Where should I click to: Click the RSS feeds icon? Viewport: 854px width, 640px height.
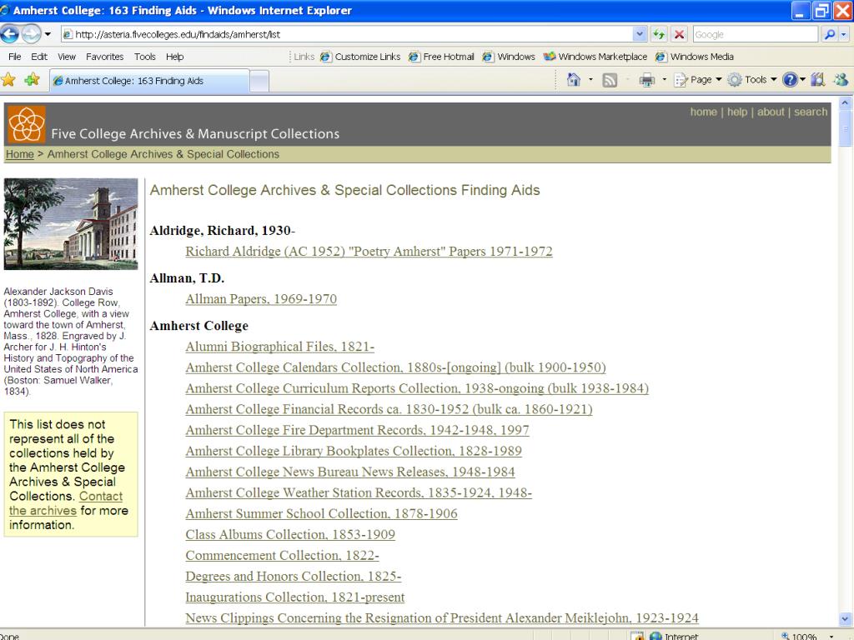pyautogui.click(x=610, y=80)
